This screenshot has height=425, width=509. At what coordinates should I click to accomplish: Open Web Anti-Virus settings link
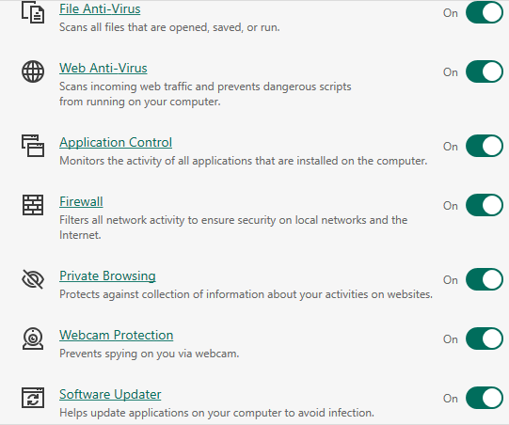(103, 68)
